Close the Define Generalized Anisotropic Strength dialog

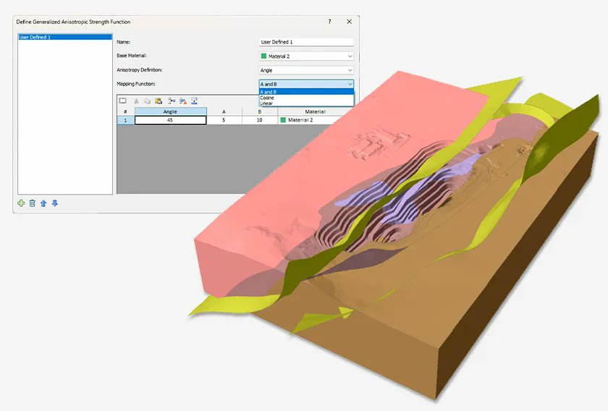tap(350, 22)
